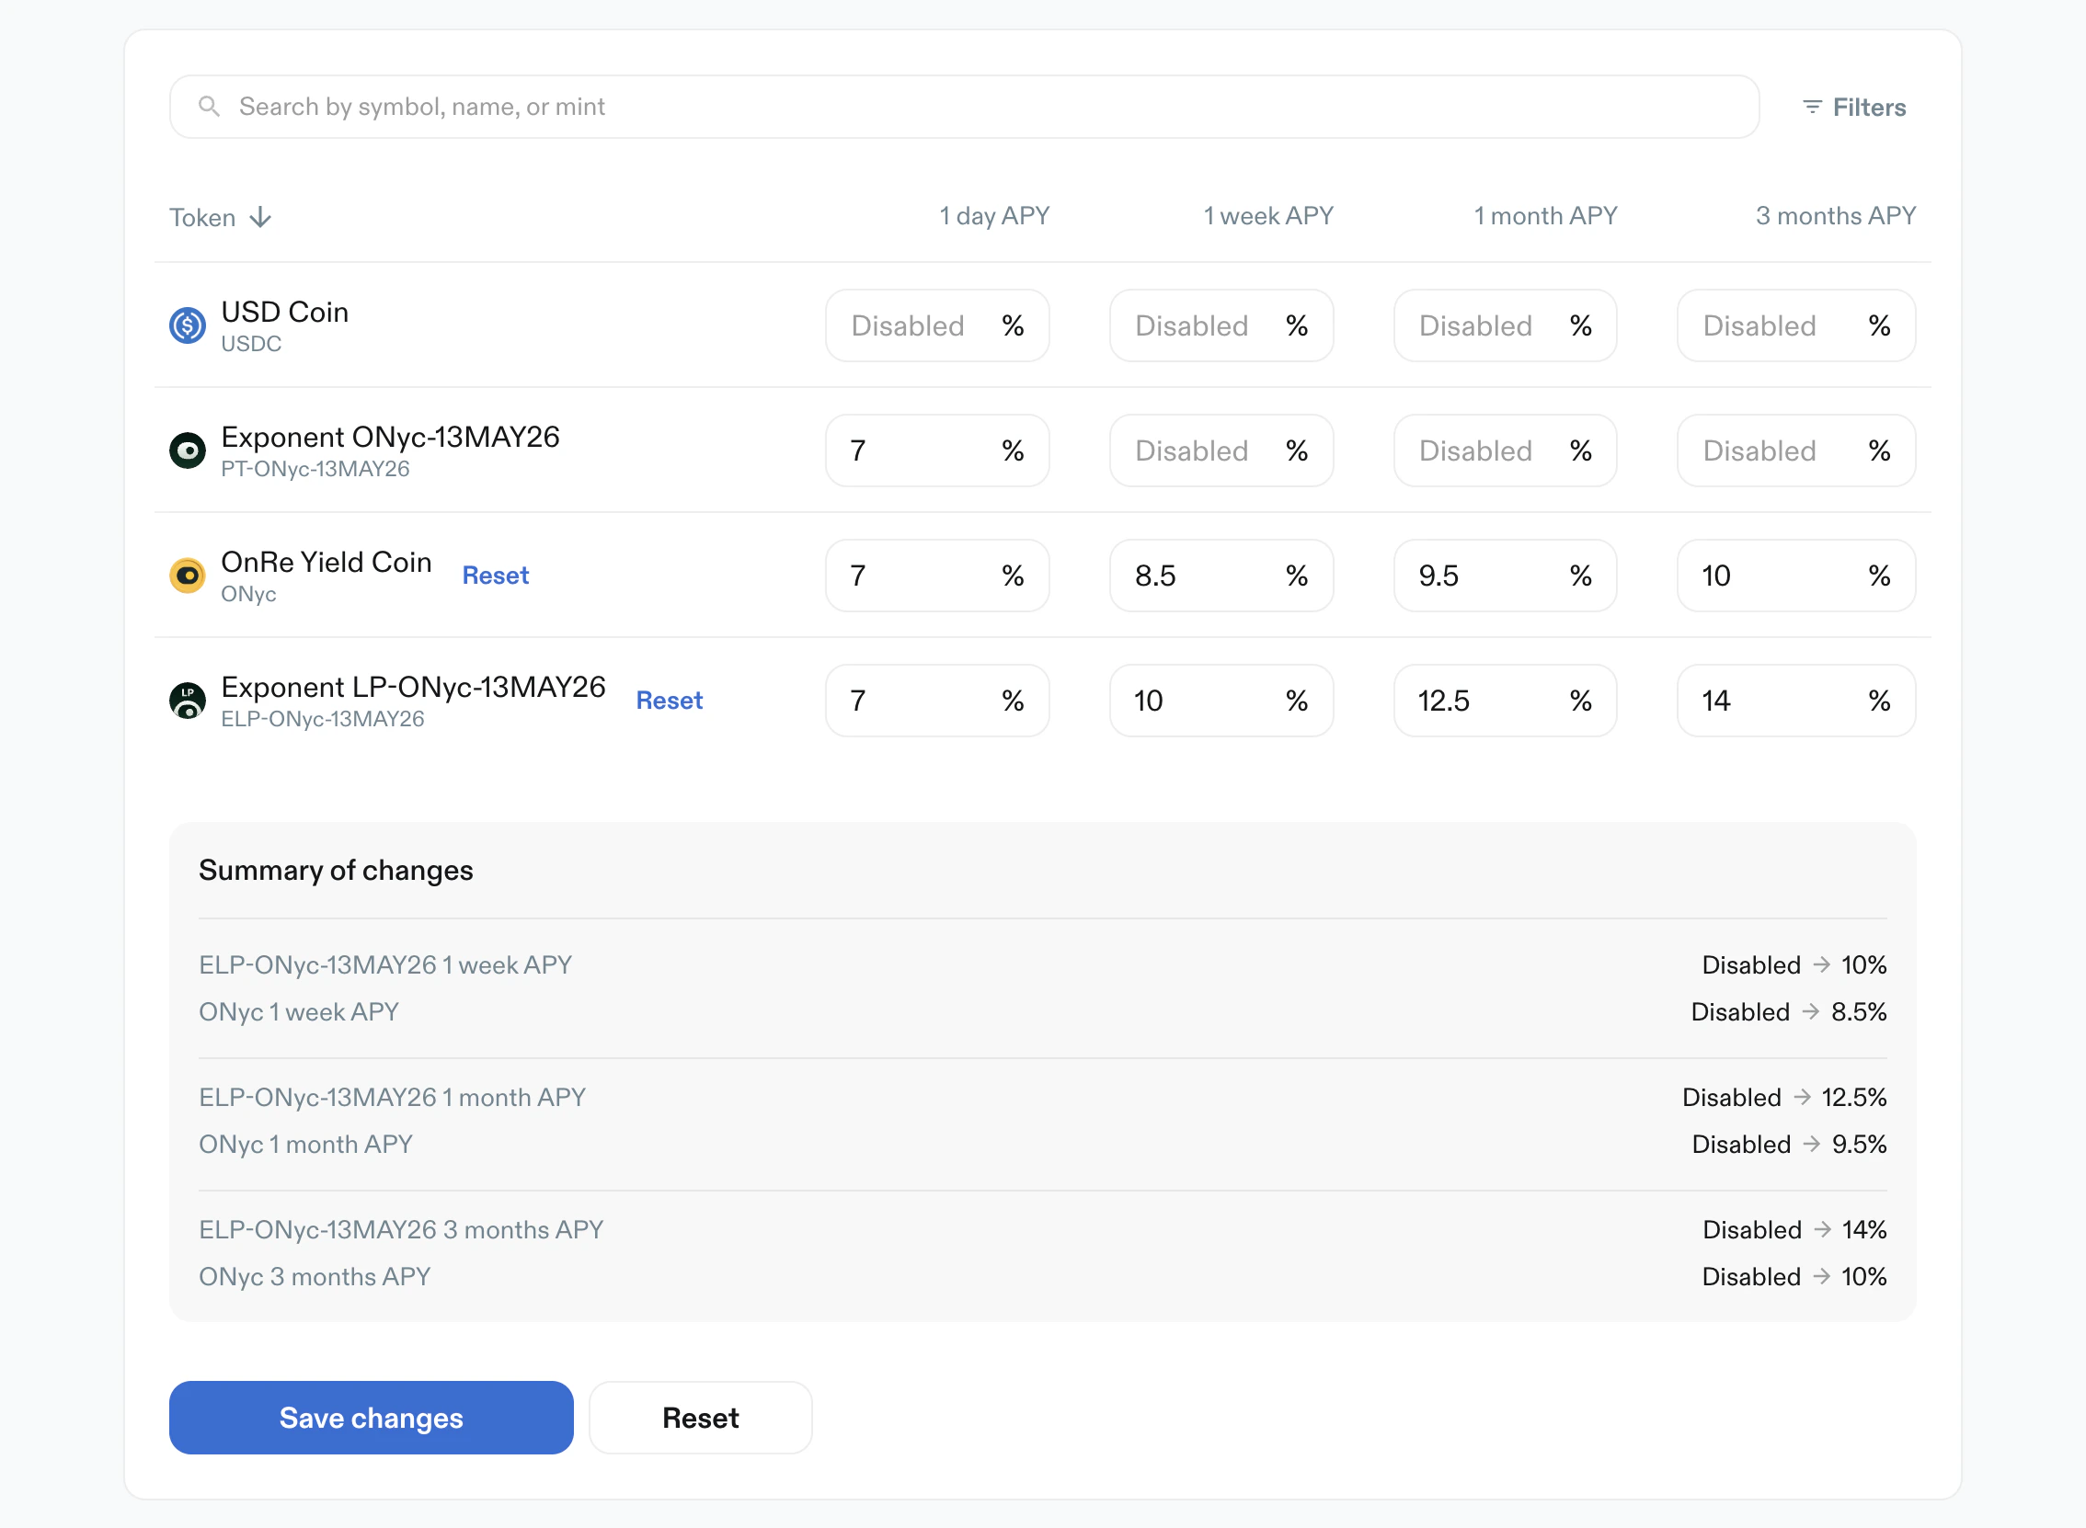2086x1528 pixels.
Task: Click the Filters funnel icon
Action: tap(1811, 108)
